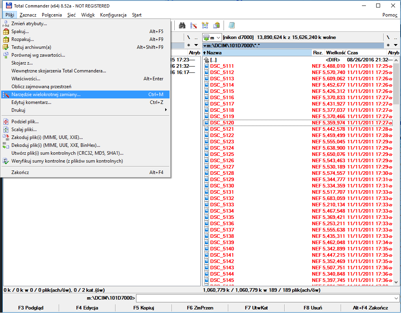The width and height of the screenshot is (401, 313).
Task: Open the Konfiguracja menu
Action: click(113, 15)
